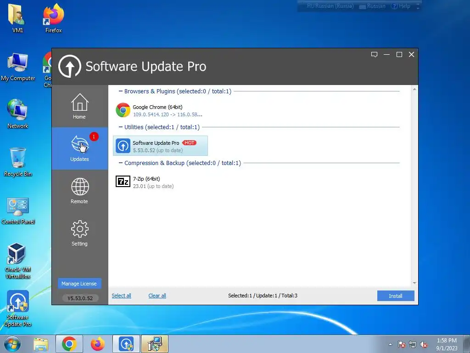Click the Select all link
Viewport: 470px width, 353px height.
pos(121,296)
